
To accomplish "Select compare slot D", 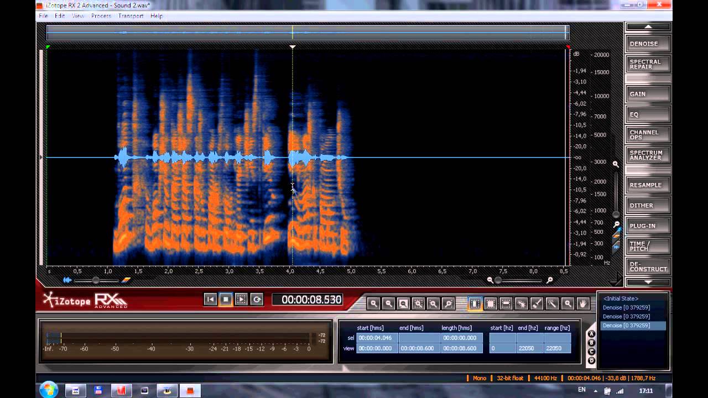I will pyautogui.click(x=591, y=360).
